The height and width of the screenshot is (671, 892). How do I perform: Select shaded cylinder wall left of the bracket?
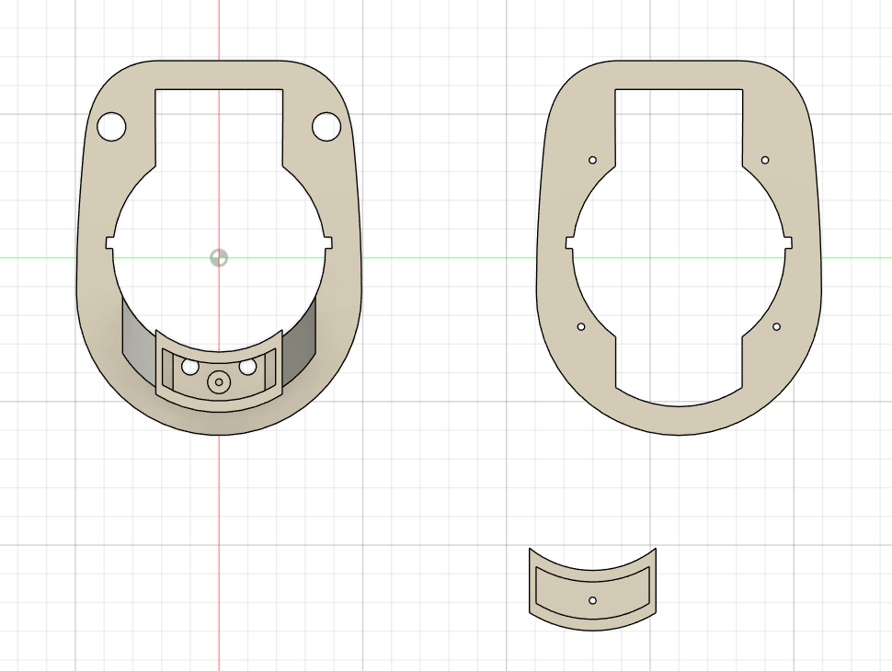pyautogui.click(x=138, y=340)
